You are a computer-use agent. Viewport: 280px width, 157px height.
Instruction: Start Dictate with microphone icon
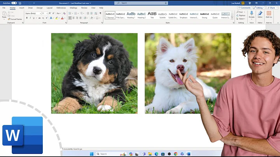(x=252, y=13)
